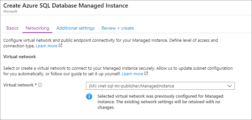Click the 'Configure virtual network and public endpoint' description

tap(110, 43)
